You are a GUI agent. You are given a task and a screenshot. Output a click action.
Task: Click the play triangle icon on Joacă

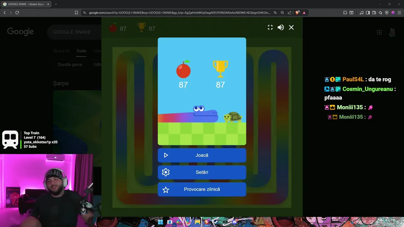(x=166, y=155)
